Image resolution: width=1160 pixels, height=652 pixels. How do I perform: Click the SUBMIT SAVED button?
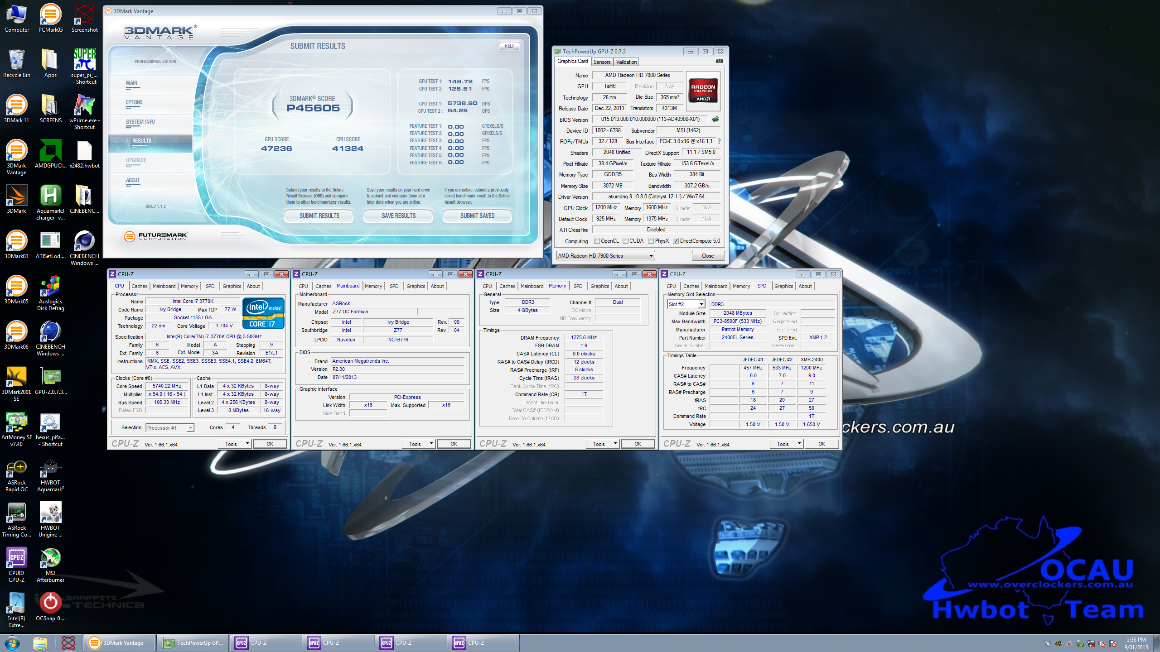pos(477,216)
